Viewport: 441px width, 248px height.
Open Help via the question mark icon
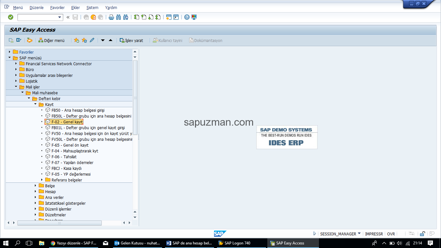tap(187, 17)
